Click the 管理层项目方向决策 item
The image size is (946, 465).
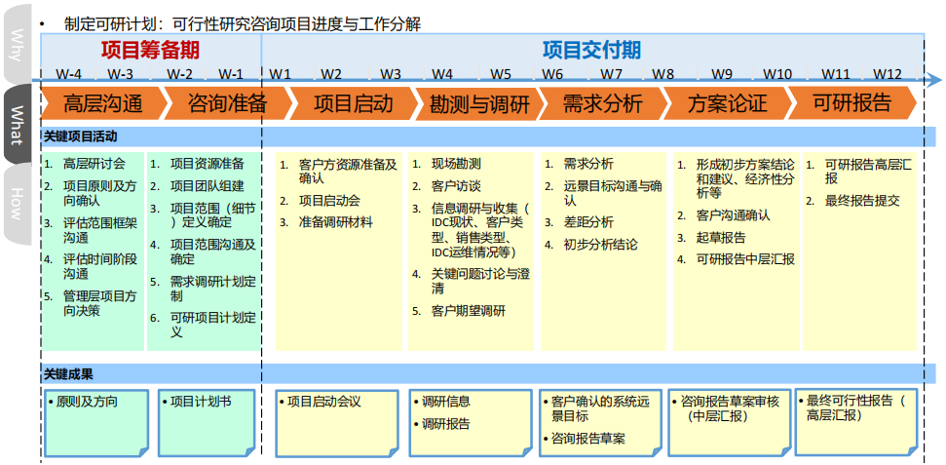click(93, 304)
